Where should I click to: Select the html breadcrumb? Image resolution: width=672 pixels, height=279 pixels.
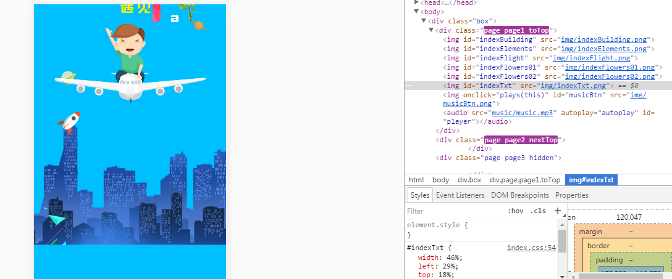pos(416,180)
